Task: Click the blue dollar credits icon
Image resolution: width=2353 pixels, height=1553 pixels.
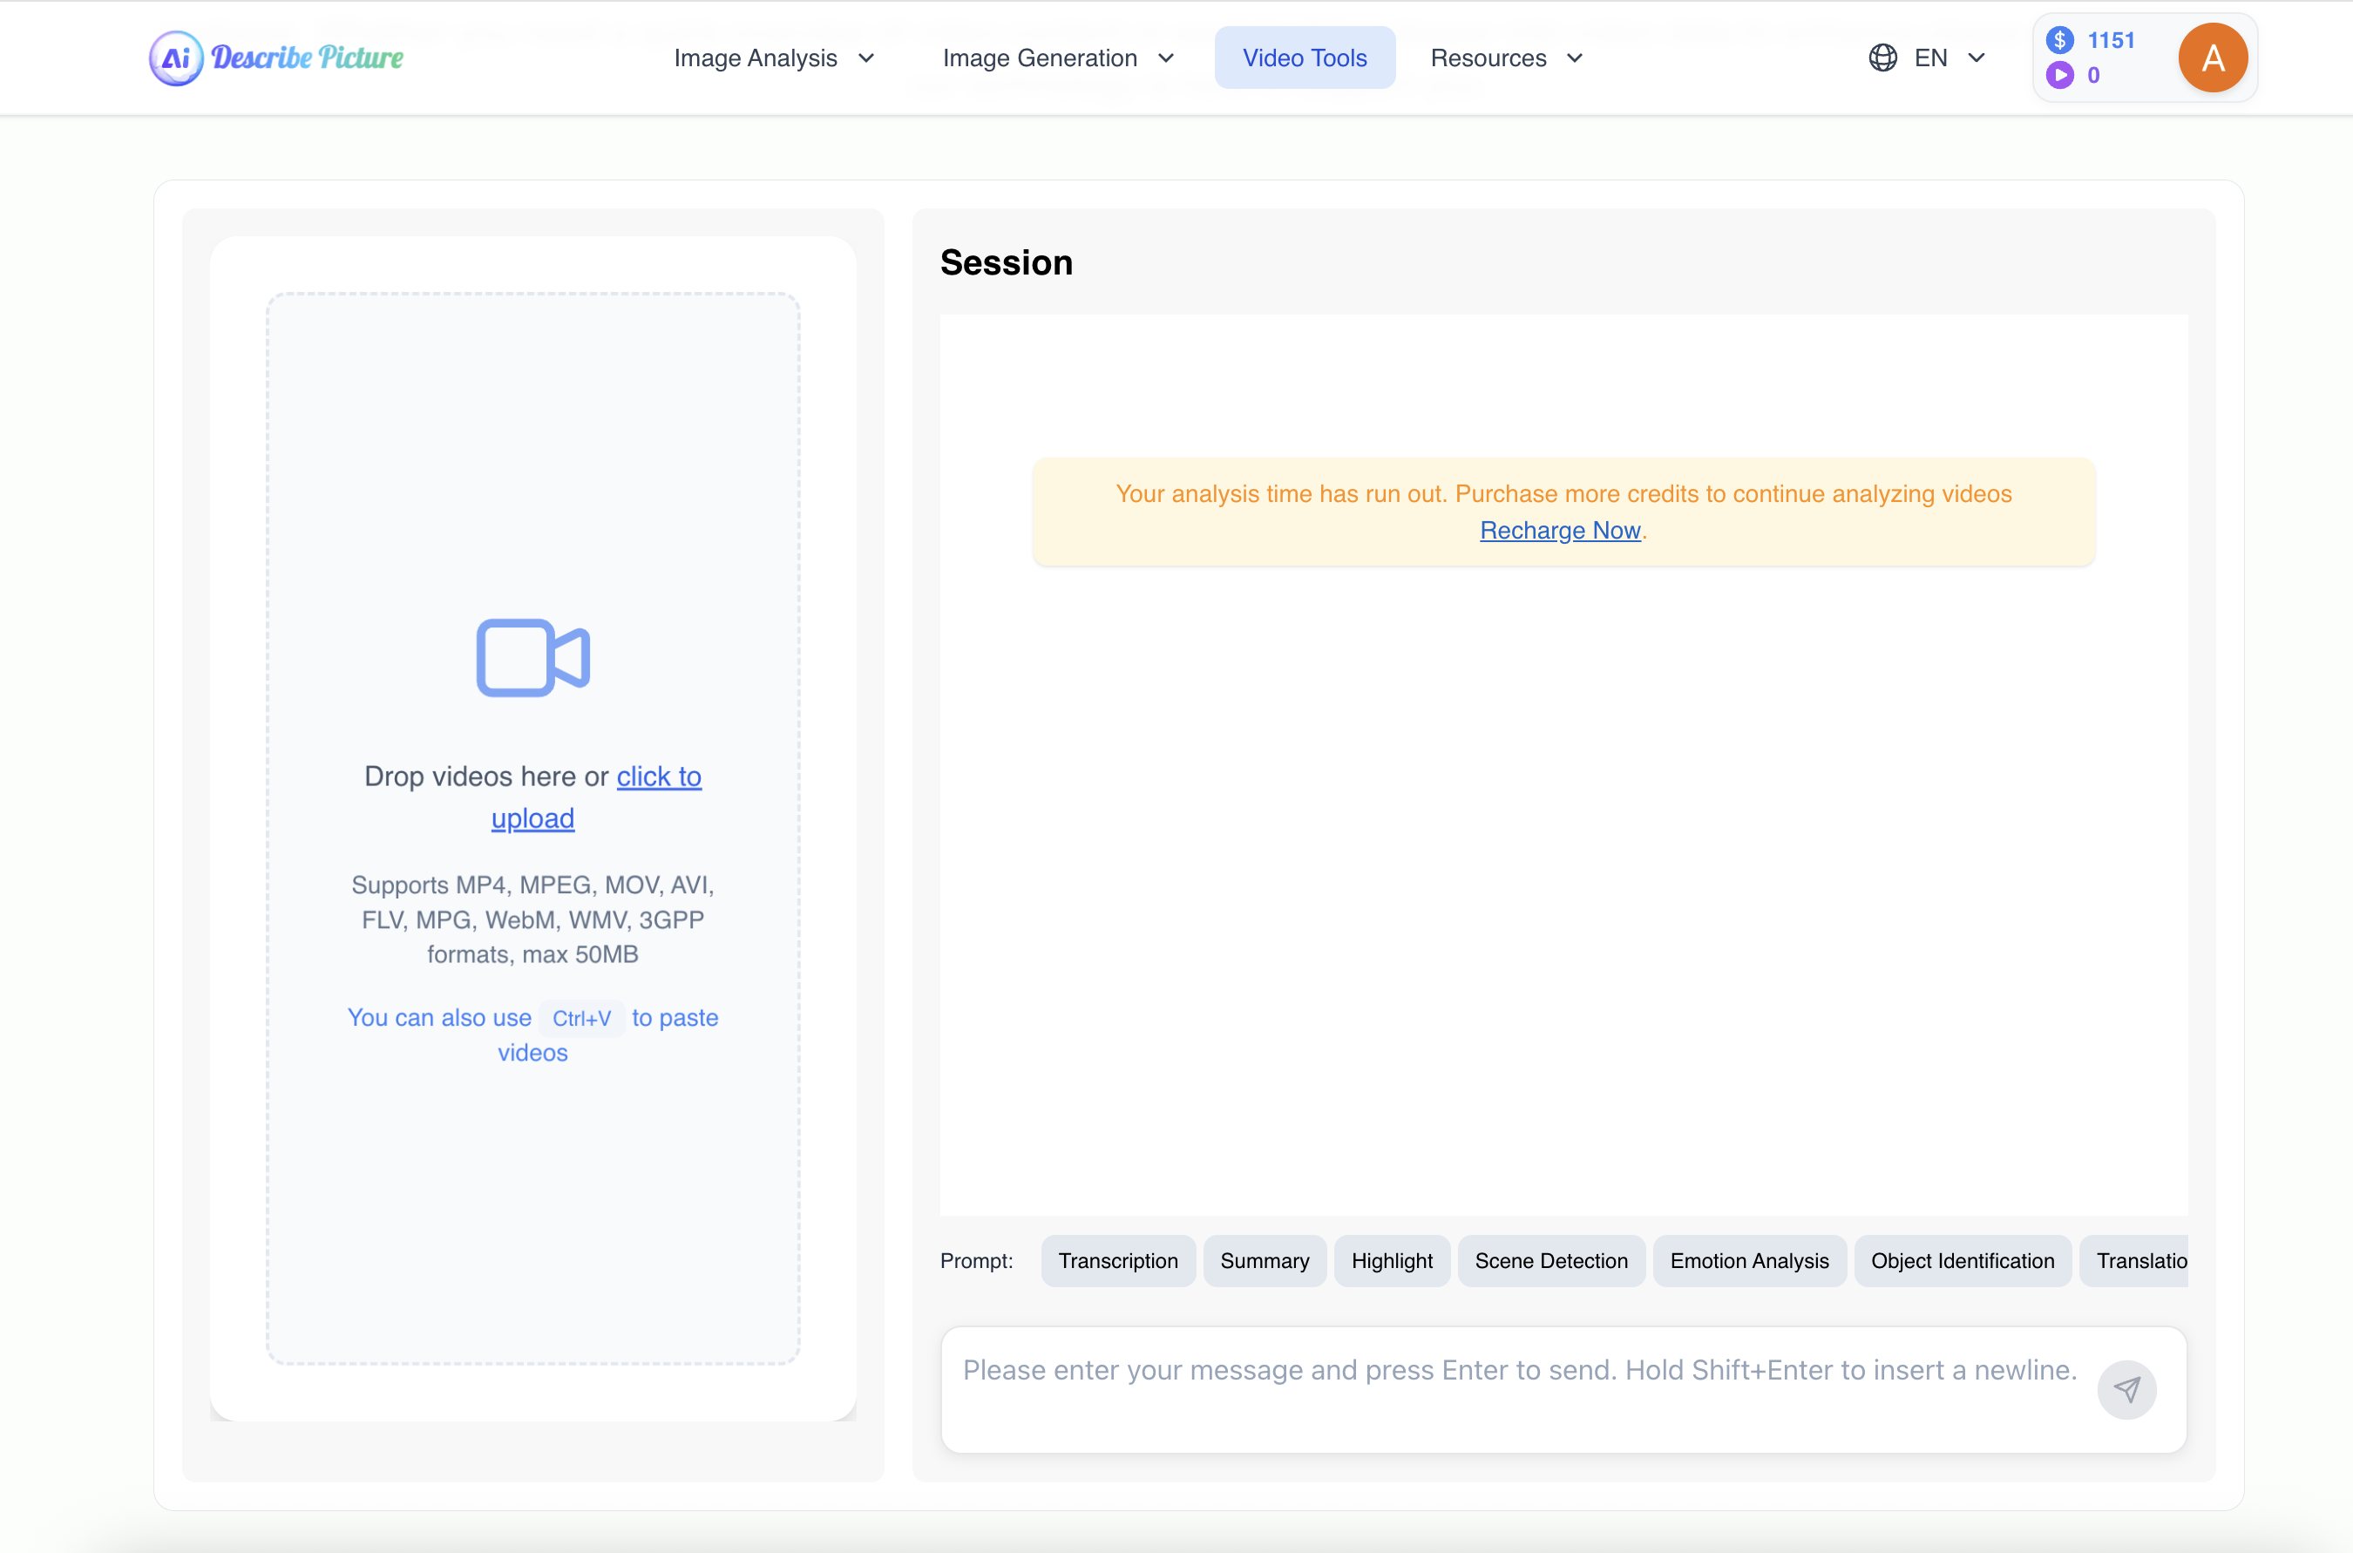Action: 2060,41
